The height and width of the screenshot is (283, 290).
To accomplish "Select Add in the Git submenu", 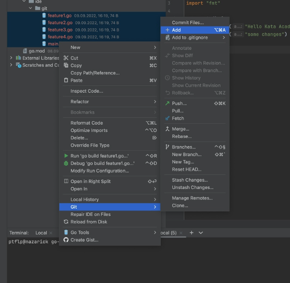I will [x=176, y=30].
